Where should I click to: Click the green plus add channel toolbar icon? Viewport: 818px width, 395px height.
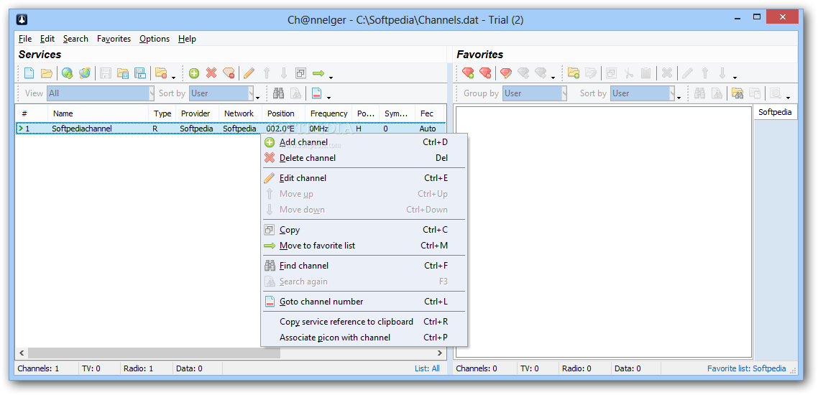coord(194,73)
